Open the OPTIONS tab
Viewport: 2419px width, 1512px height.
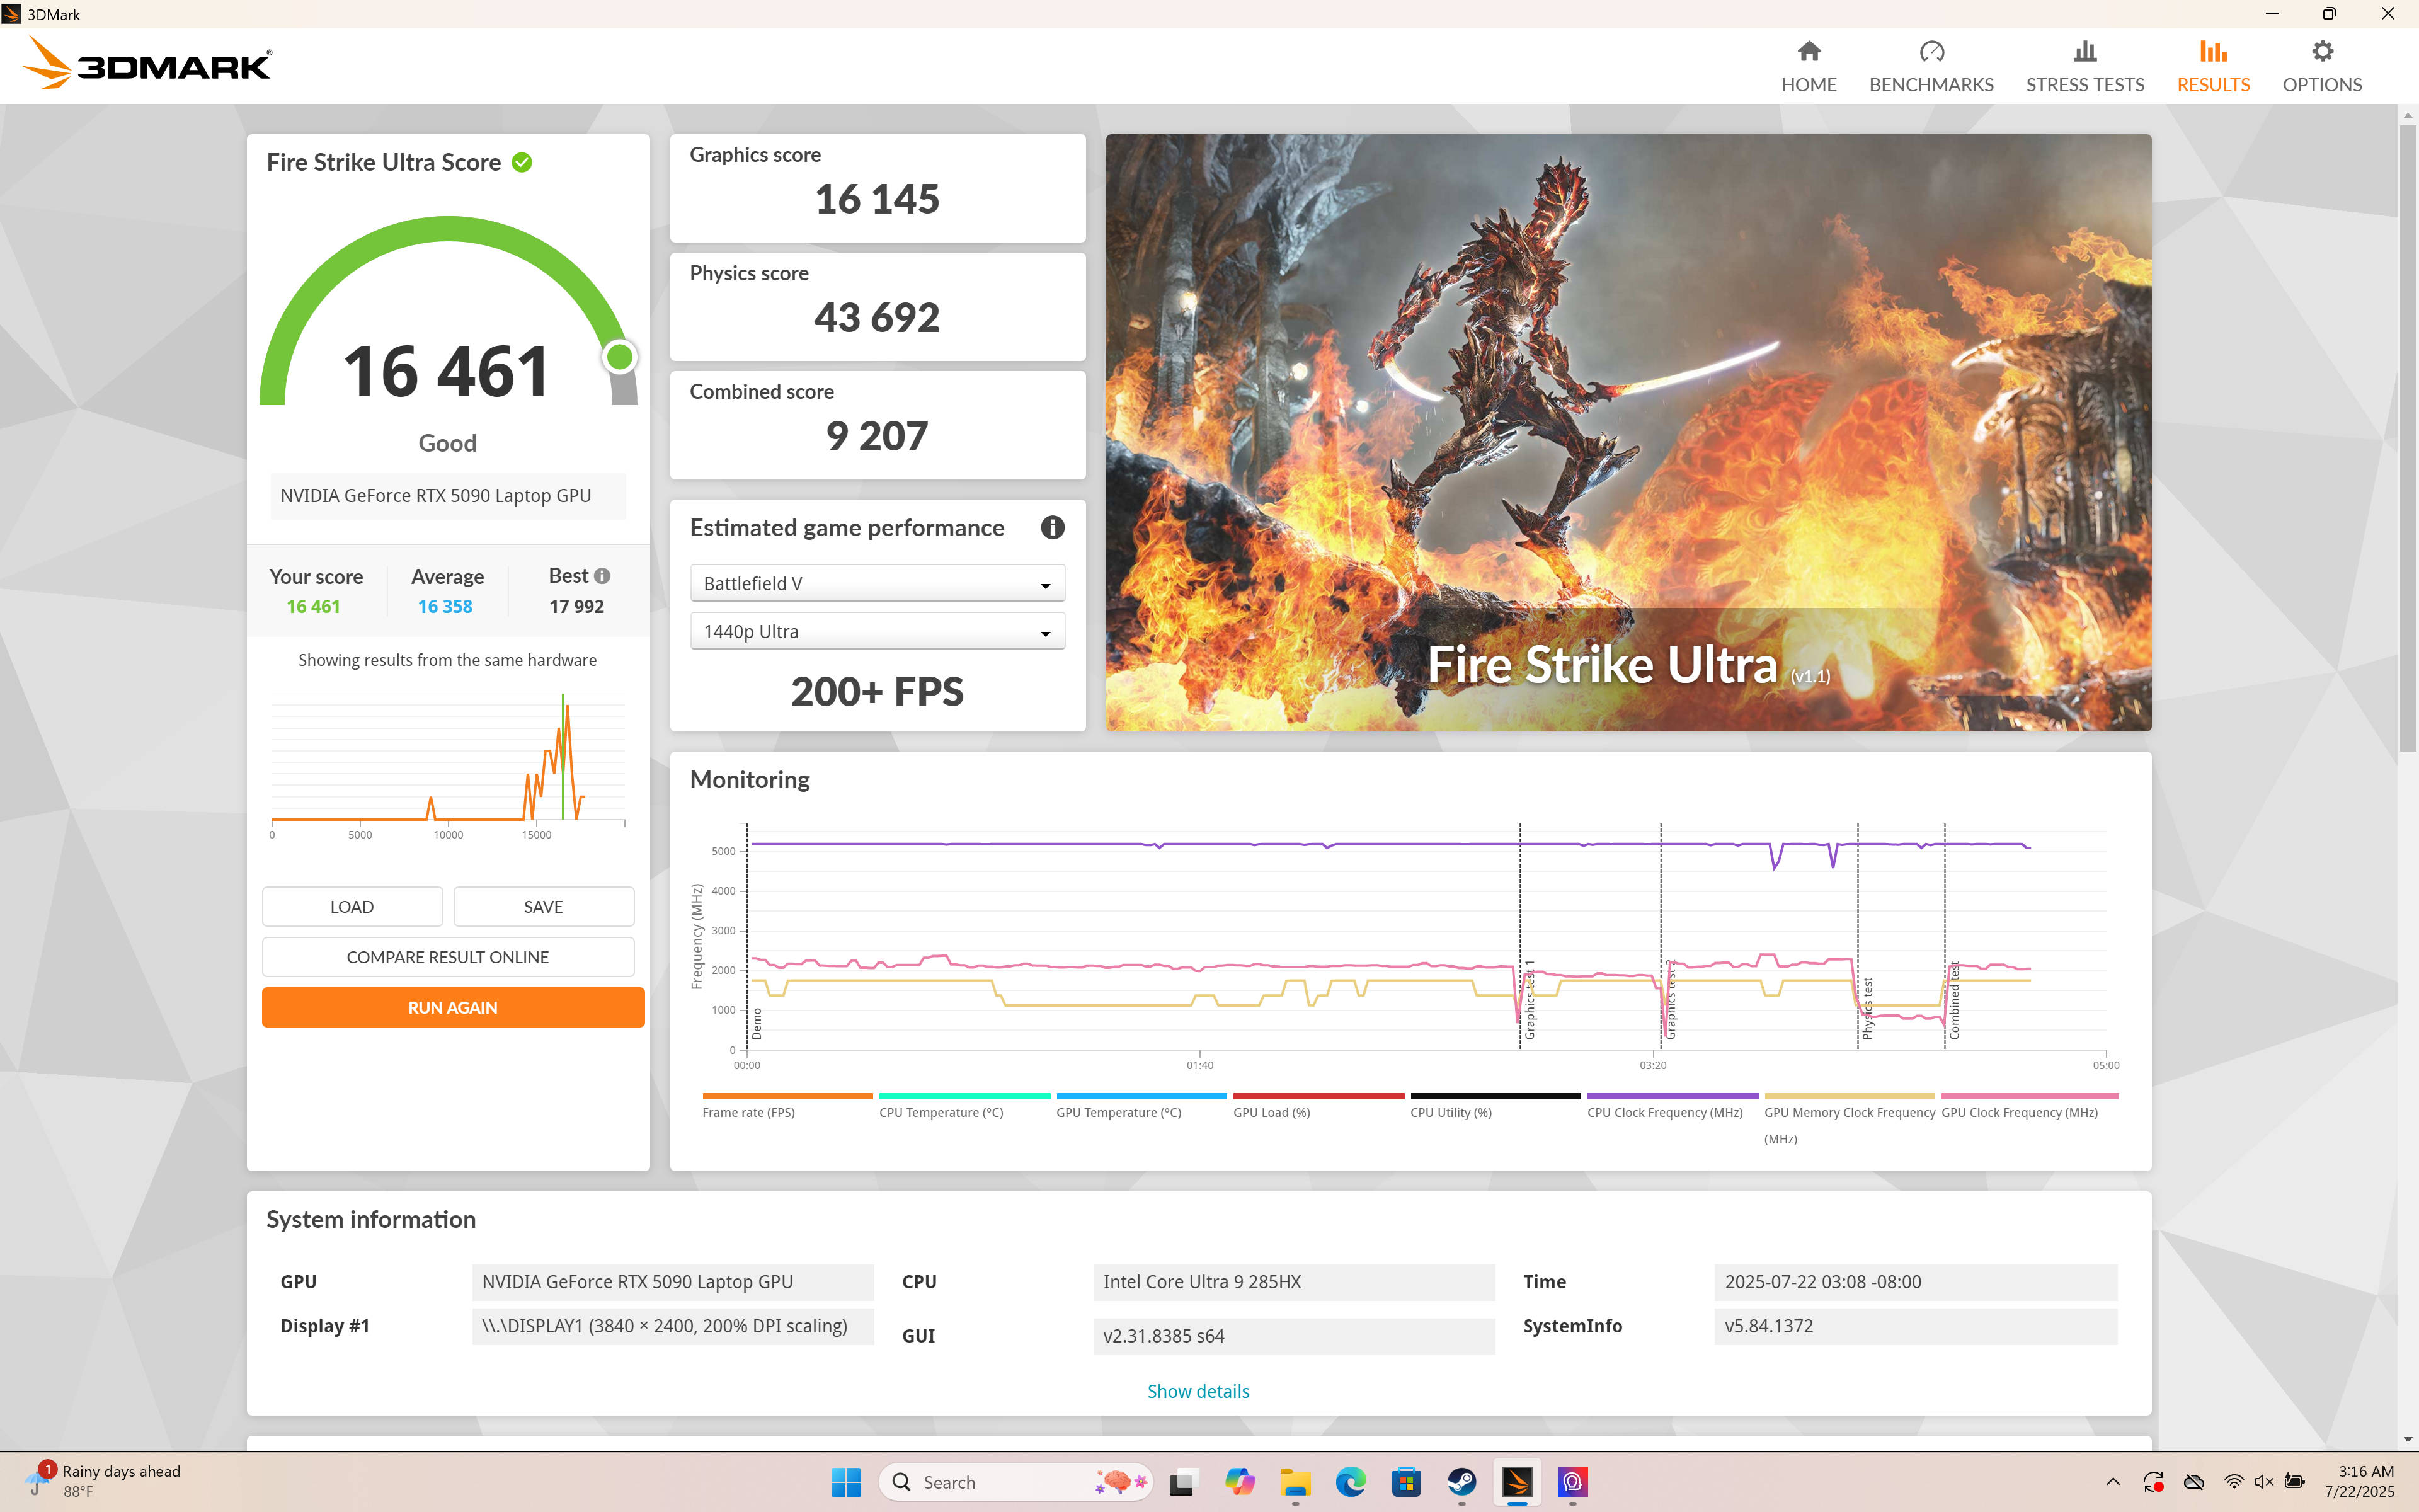tap(2321, 66)
